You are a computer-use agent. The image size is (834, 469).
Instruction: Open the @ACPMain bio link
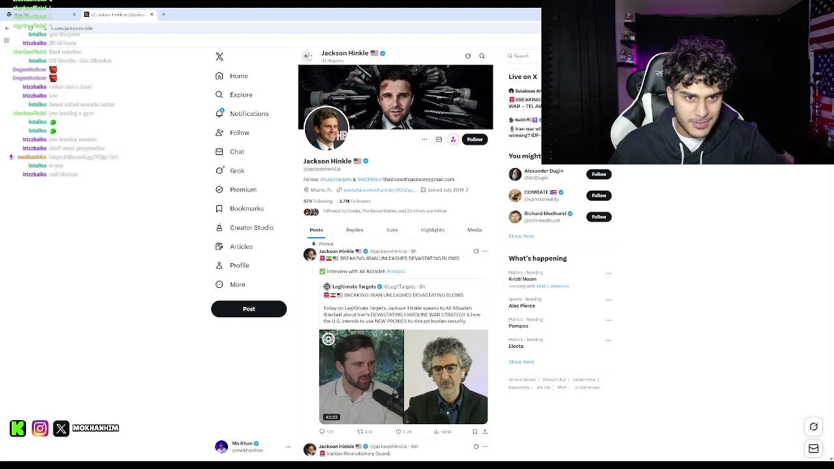point(369,180)
